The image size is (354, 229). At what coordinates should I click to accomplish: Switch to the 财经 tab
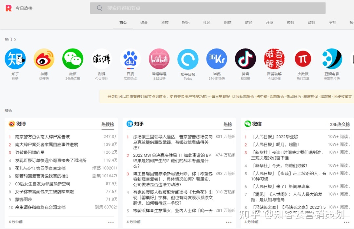point(248,22)
